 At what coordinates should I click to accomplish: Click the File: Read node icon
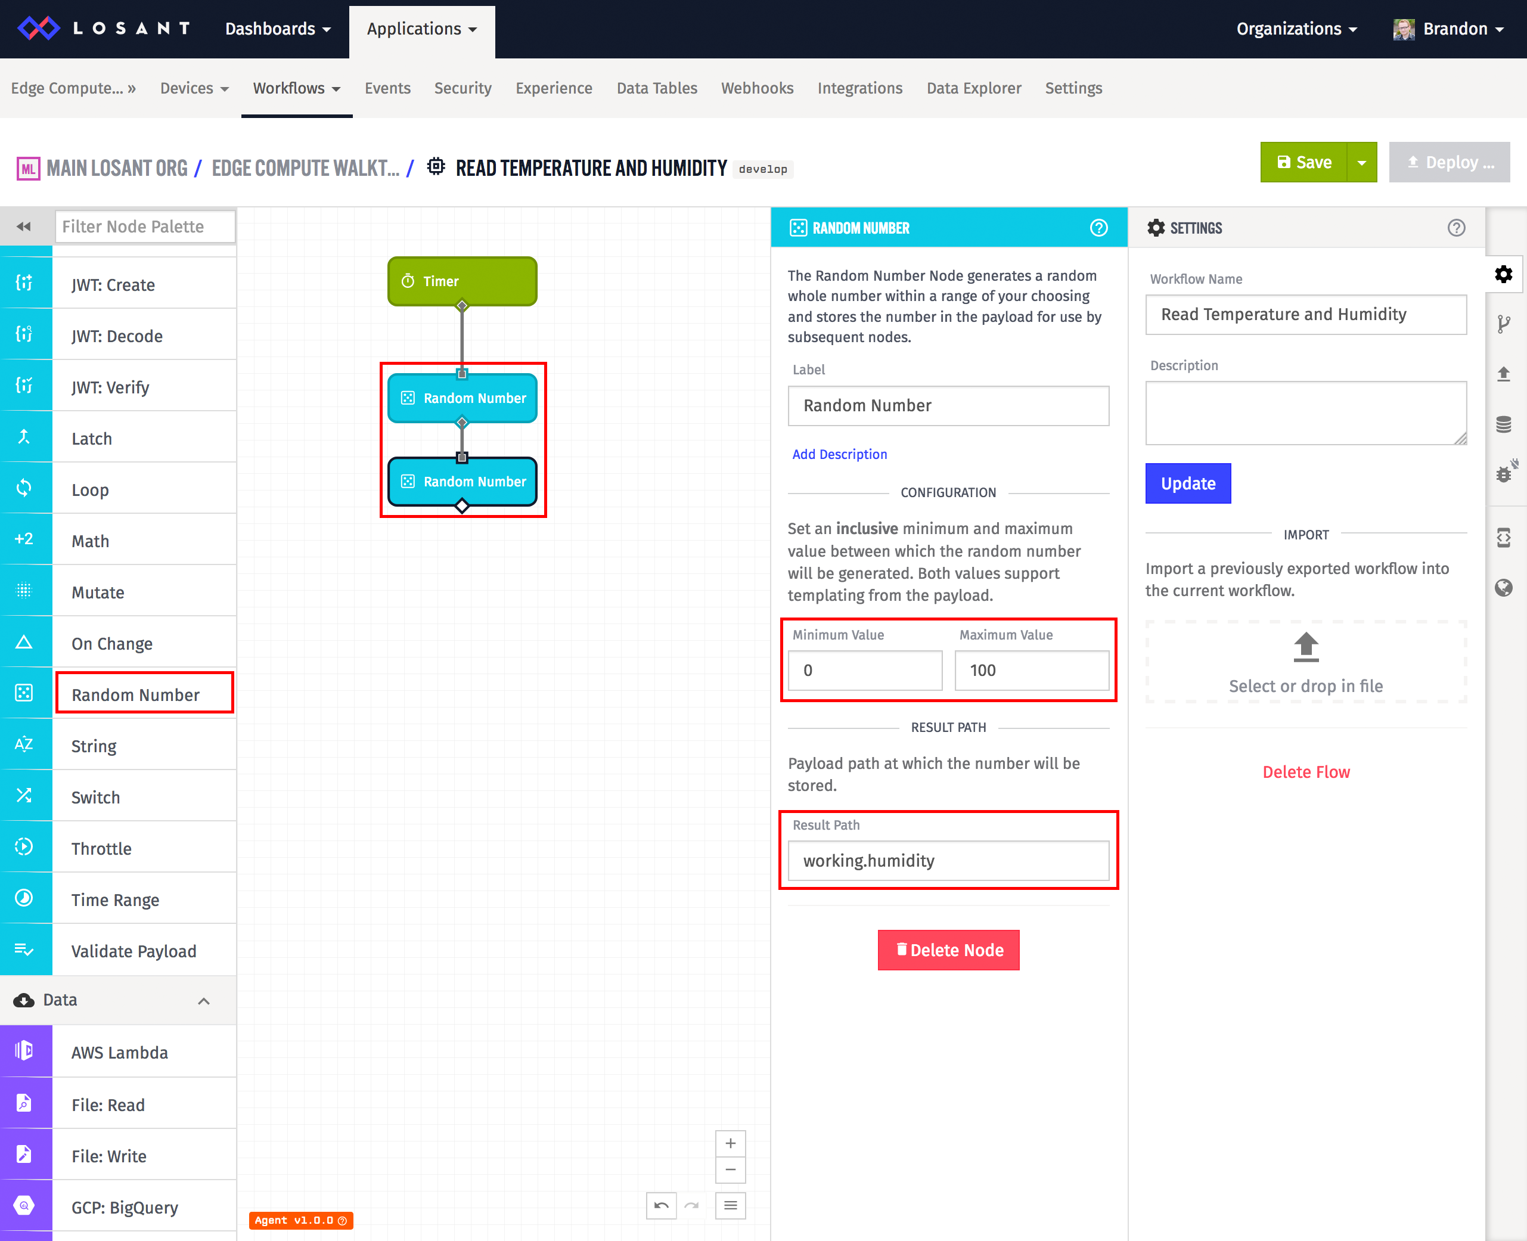[25, 1104]
